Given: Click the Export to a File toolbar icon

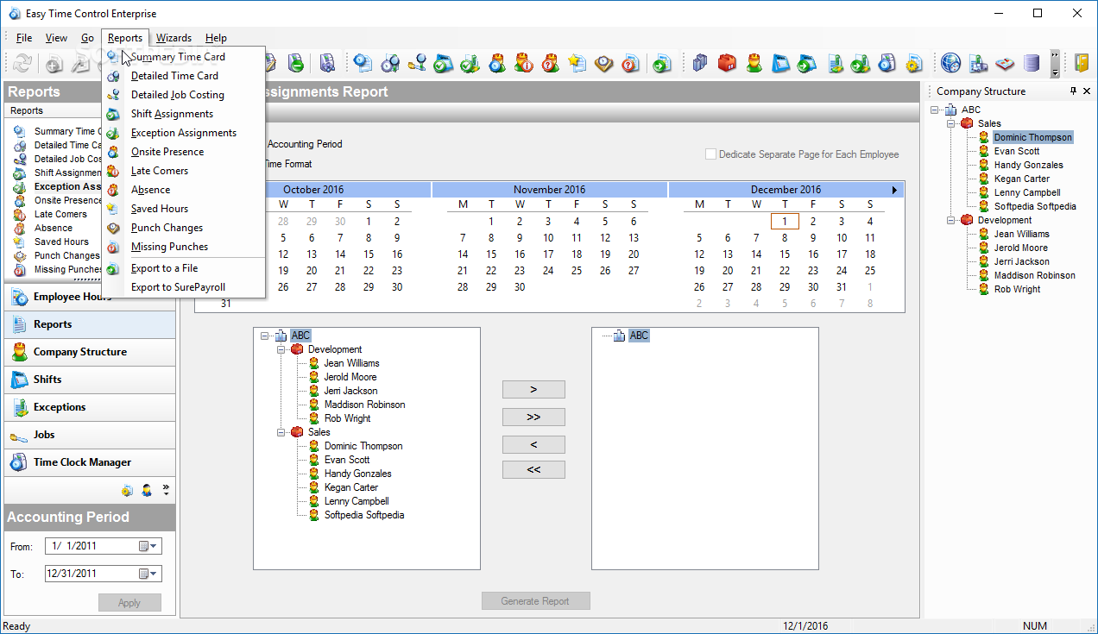Looking at the screenshot, I should [x=662, y=63].
